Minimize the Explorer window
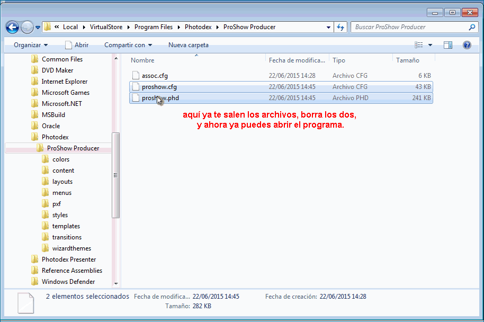484x322 pixels. 435,13
